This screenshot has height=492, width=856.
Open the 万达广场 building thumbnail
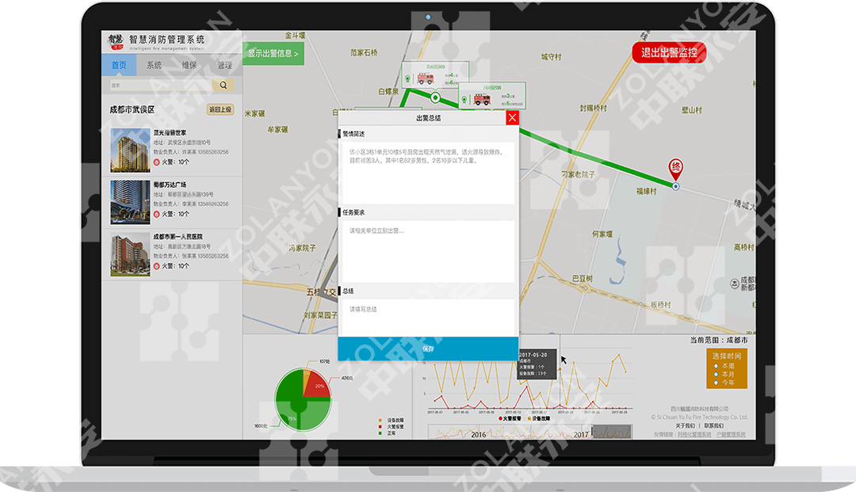(x=130, y=202)
